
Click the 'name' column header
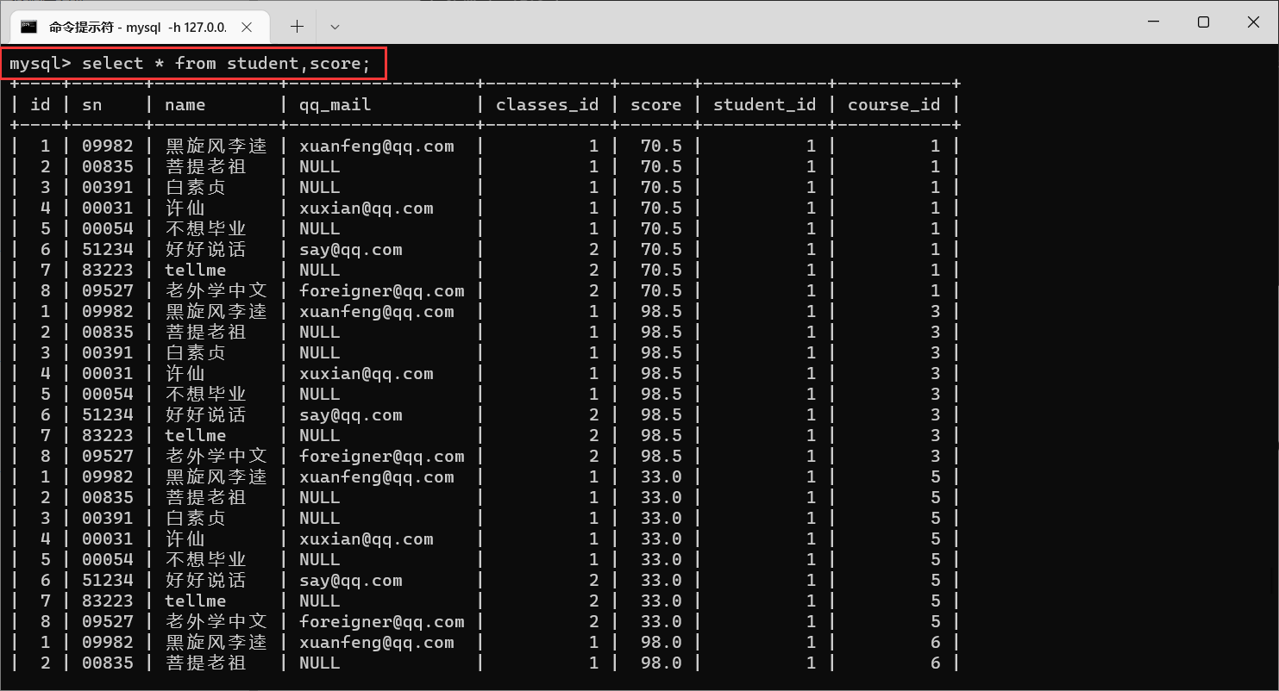coord(185,105)
